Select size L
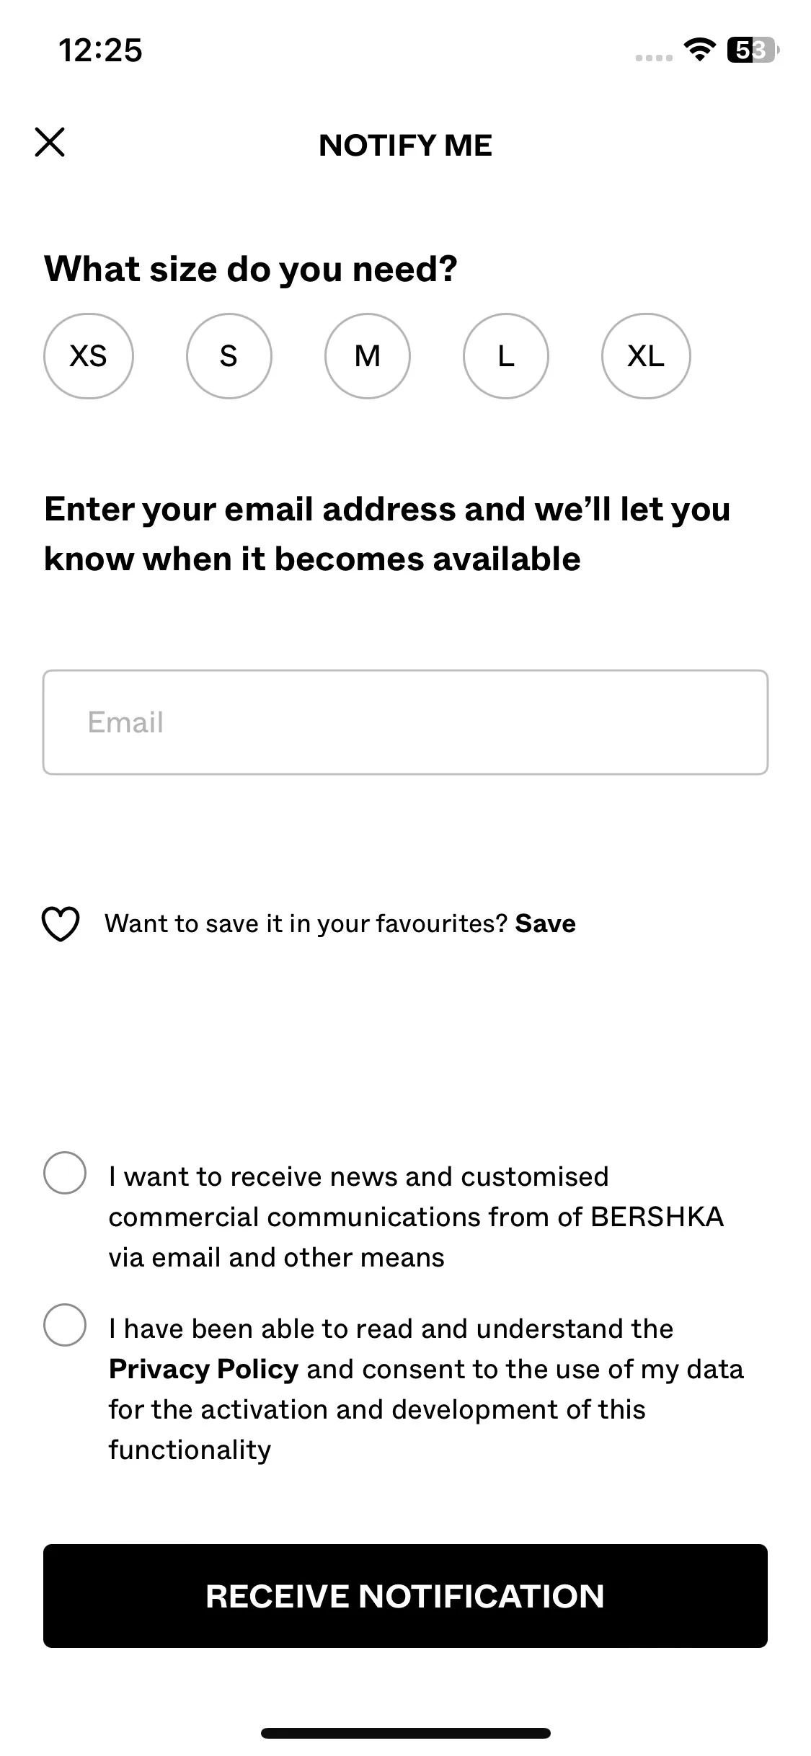The height and width of the screenshot is (1756, 811). click(x=506, y=356)
